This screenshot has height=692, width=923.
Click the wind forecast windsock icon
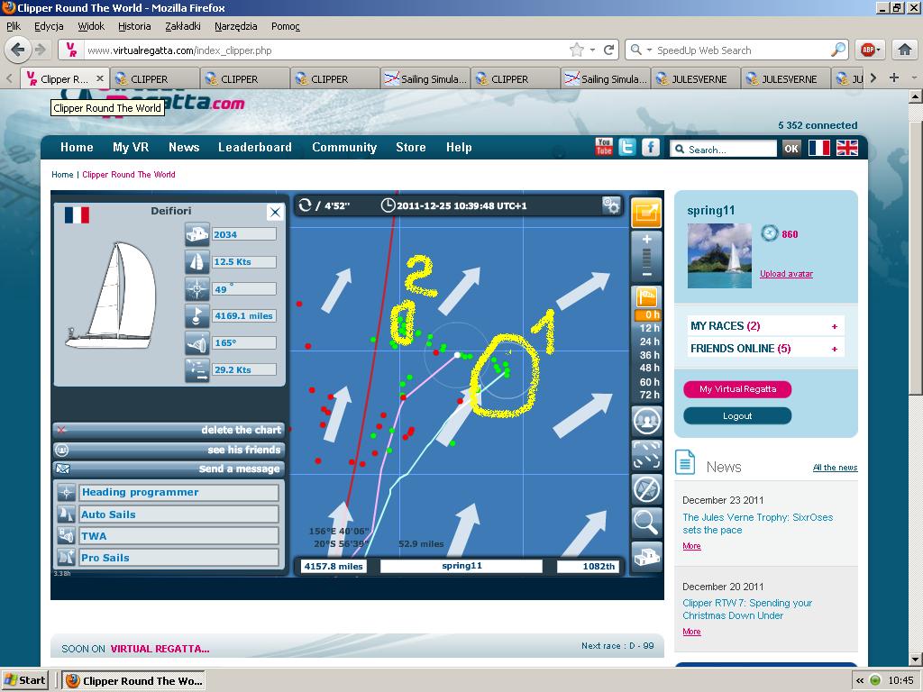pyautogui.click(x=646, y=296)
